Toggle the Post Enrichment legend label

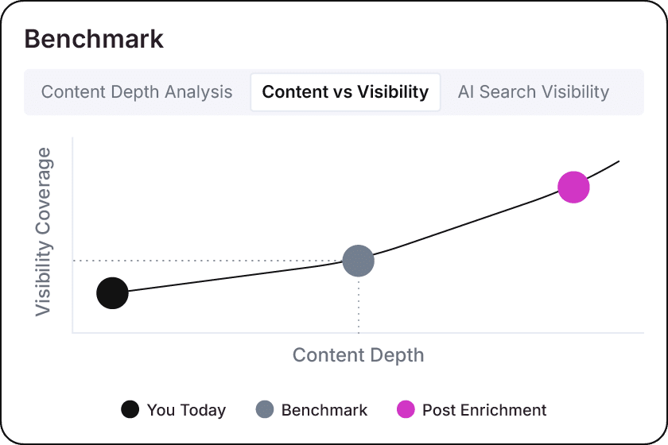click(484, 410)
